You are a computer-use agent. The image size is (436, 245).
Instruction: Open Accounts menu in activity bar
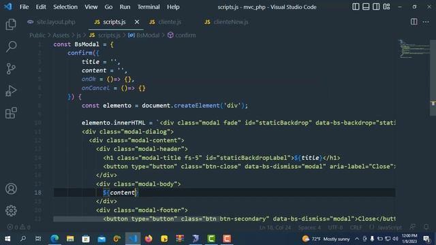click(x=11, y=189)
